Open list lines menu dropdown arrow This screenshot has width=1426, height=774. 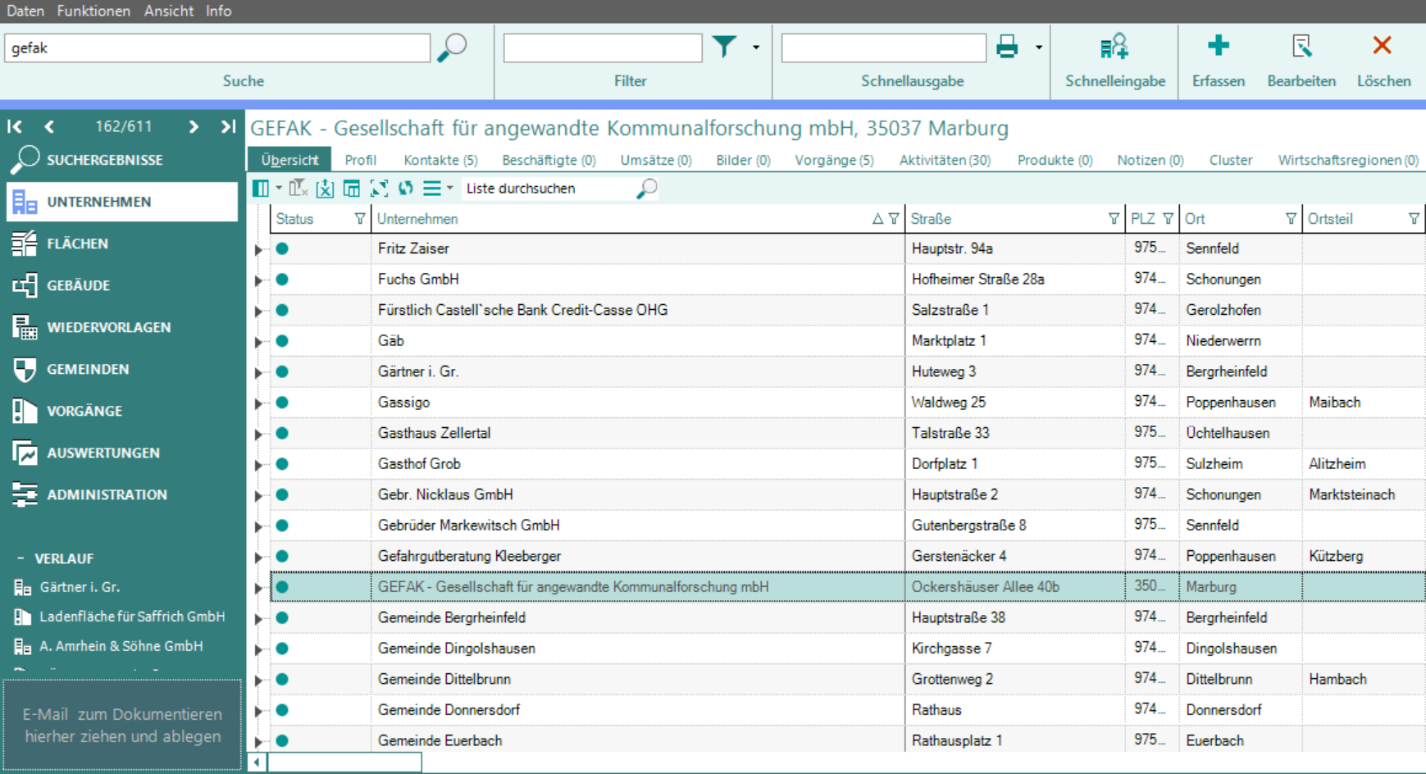(449, 189)
